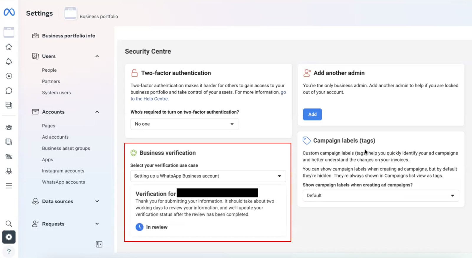Go to Home icon in left rail
Viewport: 472px width, 258px height.
(x=9, y=47)
